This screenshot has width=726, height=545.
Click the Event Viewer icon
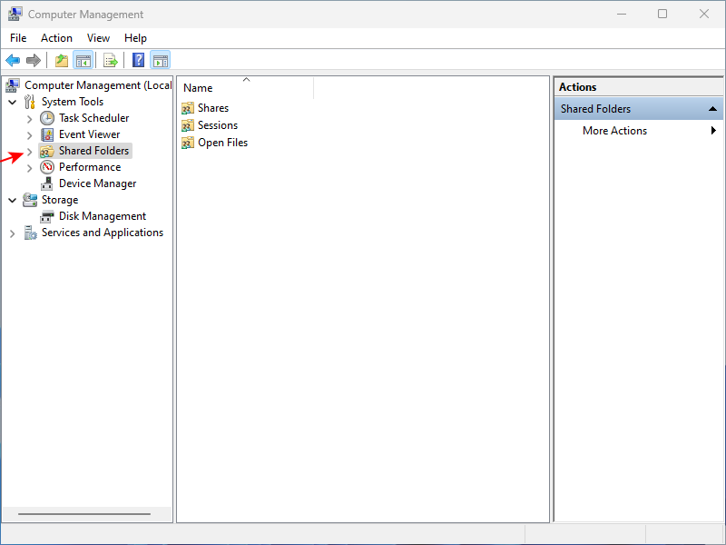47,134
